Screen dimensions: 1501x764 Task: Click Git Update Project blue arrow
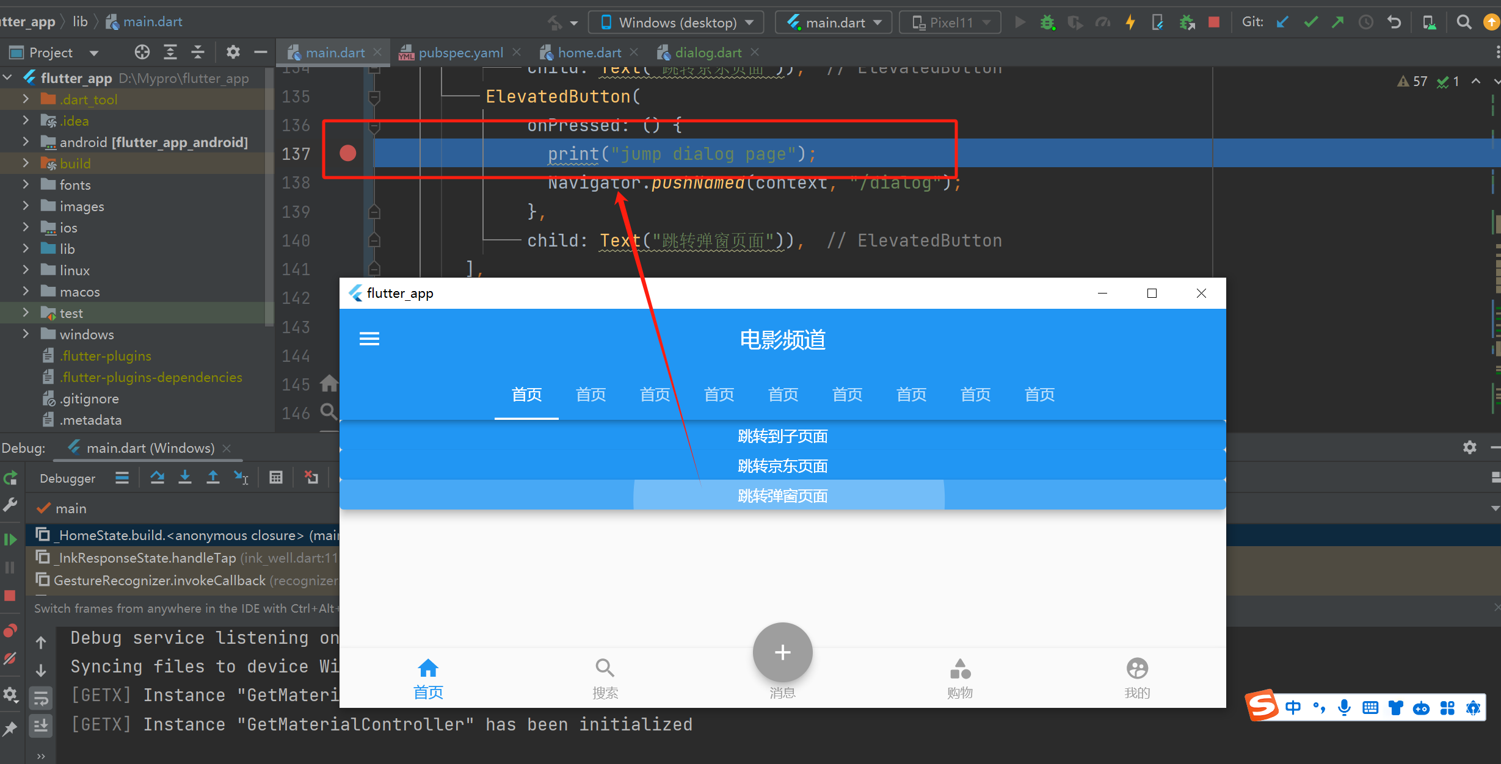point(1282,23)
